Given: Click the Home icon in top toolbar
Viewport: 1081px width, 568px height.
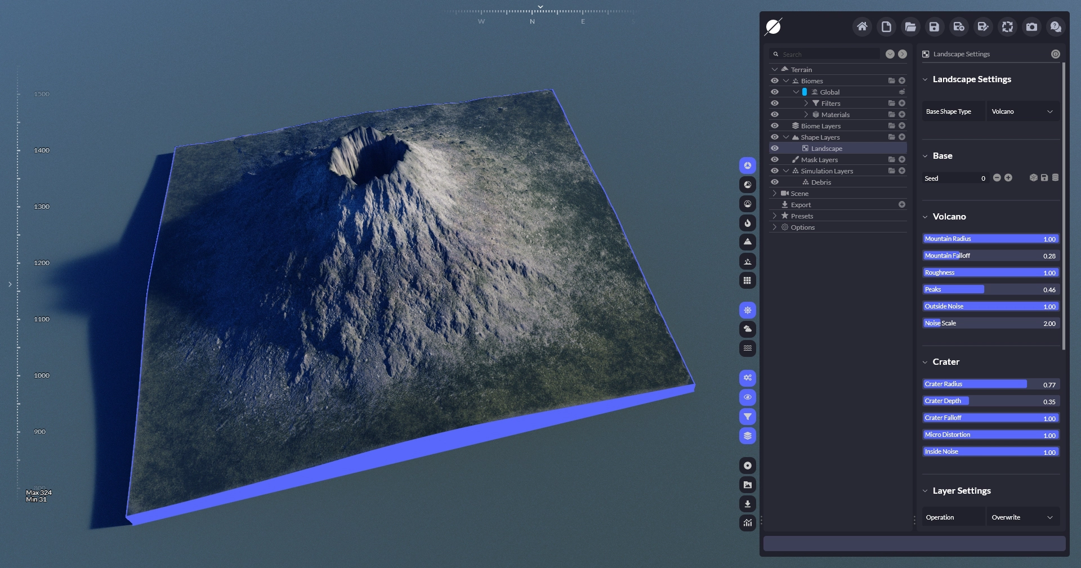Looking at the screenshot, I should coord(861,27).
